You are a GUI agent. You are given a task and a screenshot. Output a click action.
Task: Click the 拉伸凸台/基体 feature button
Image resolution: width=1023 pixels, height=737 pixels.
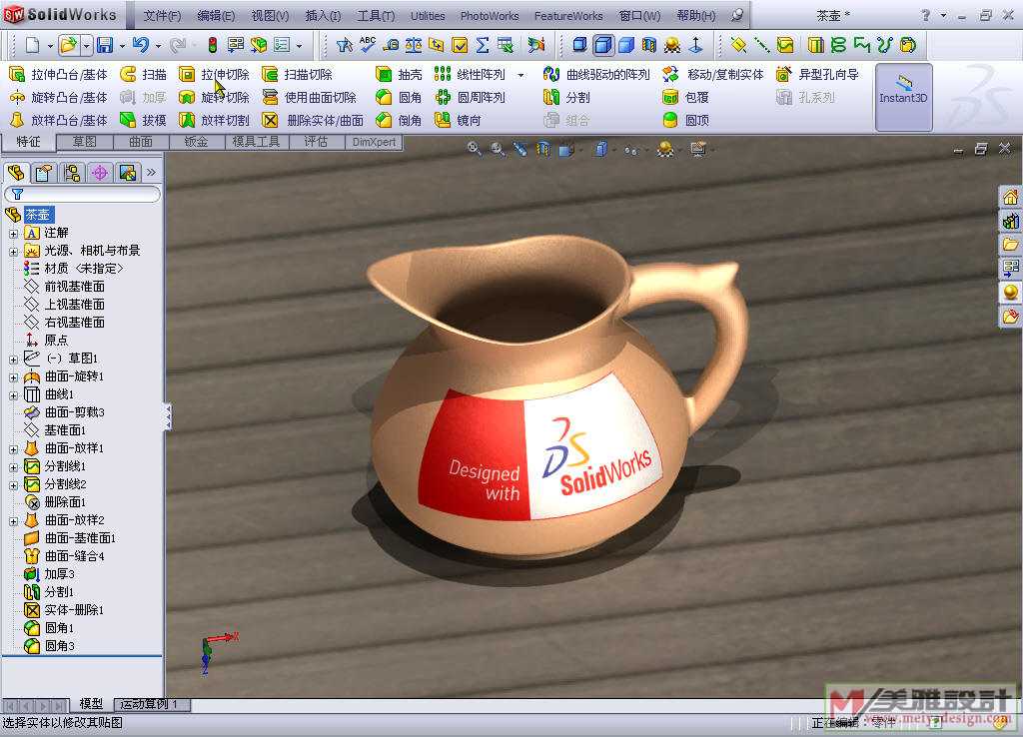[58, 75]
